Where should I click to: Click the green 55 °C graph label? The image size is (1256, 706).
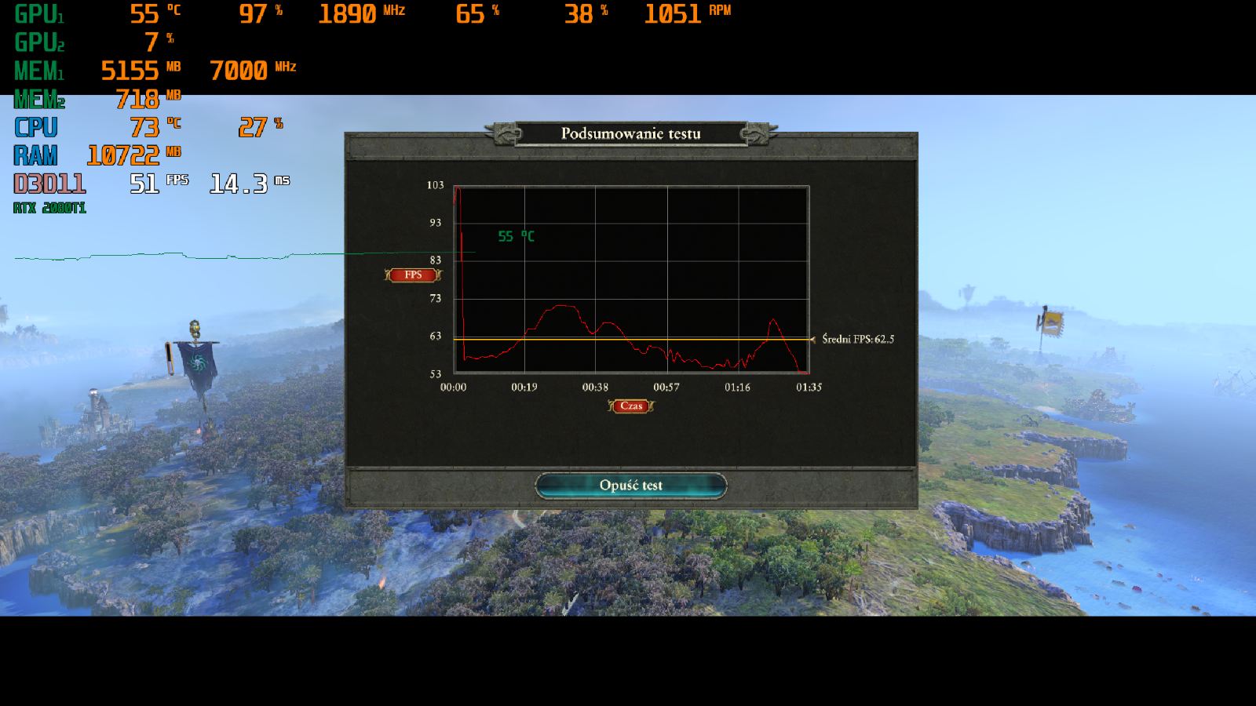(516, 236)
